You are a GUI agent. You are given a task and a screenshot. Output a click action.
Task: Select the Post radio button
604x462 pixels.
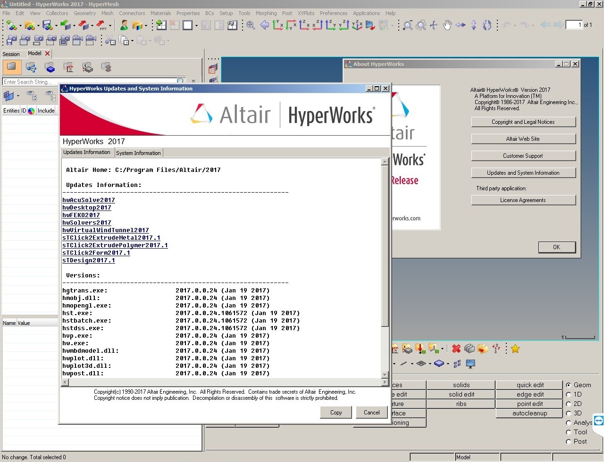[569, 441]
